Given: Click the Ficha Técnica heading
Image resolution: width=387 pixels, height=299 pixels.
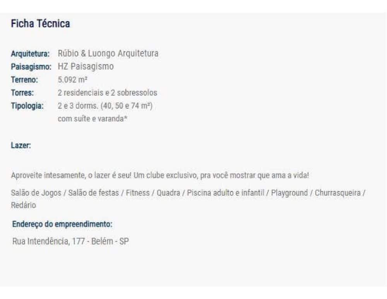Looking at the screenshot, I should [40, 24].
